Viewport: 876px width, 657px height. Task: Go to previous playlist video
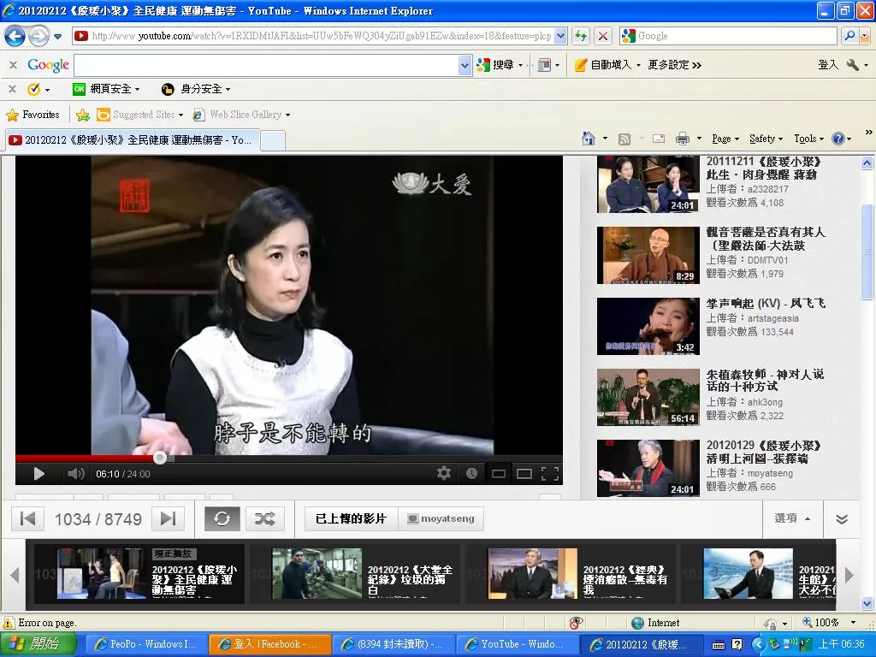pyautogui.click(x=28, y=518)
